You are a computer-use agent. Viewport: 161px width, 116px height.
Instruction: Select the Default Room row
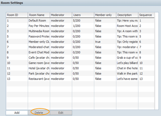pyautogui.click(x=39, y=20)
